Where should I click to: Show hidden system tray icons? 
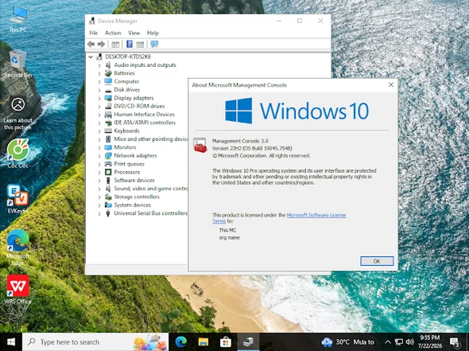pyautogui.click(x=388, y=341)
